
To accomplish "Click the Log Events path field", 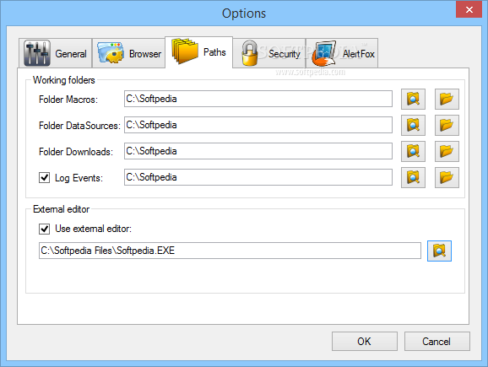I will [x=258, y=177].
